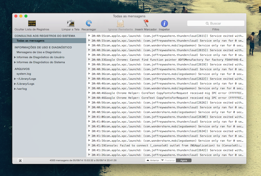Screen dimensions: 261x176
Task: Open Mensagens de Uso e Diagnóstico
Action: (x=39, y=52)
